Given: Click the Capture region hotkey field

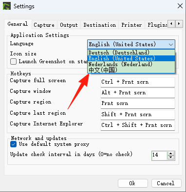Looking at the screenshot, I should point(138,104).
